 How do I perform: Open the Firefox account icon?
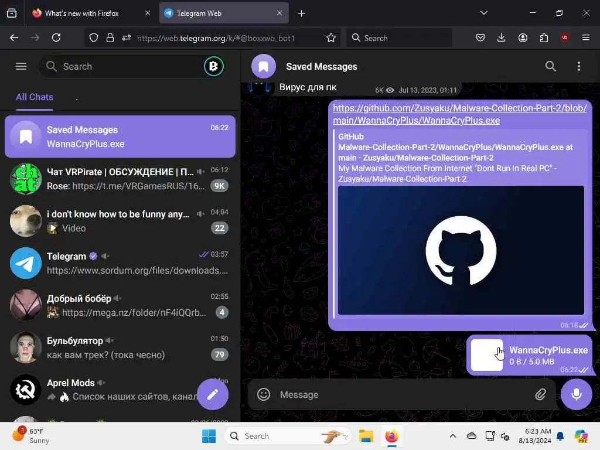[x=523, y=37]
